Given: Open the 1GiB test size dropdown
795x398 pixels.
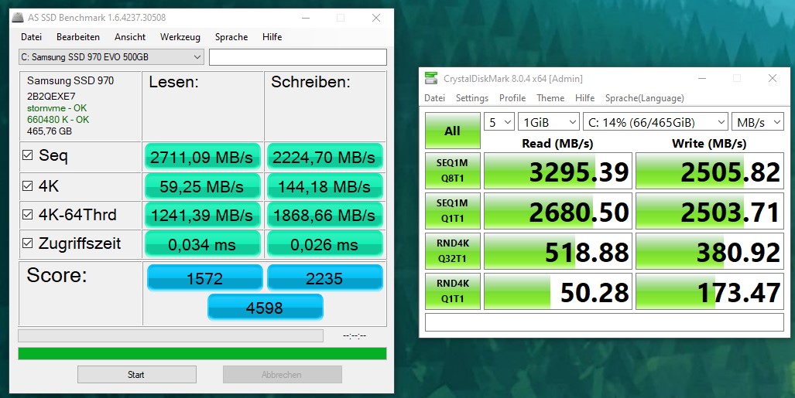Looking at the screenshot, I should (x=549, y=122).
